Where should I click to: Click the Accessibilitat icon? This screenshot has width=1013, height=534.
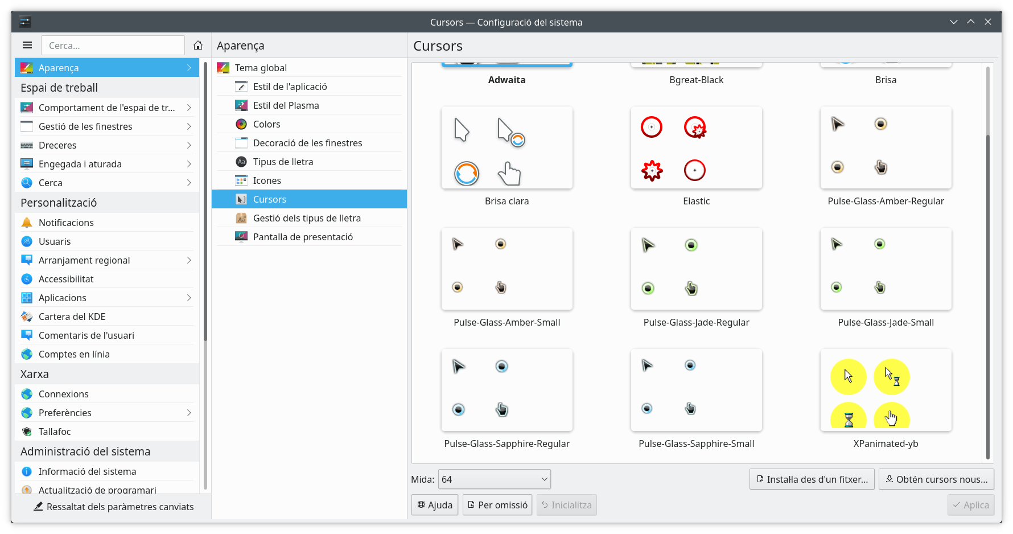click(27, 279)
